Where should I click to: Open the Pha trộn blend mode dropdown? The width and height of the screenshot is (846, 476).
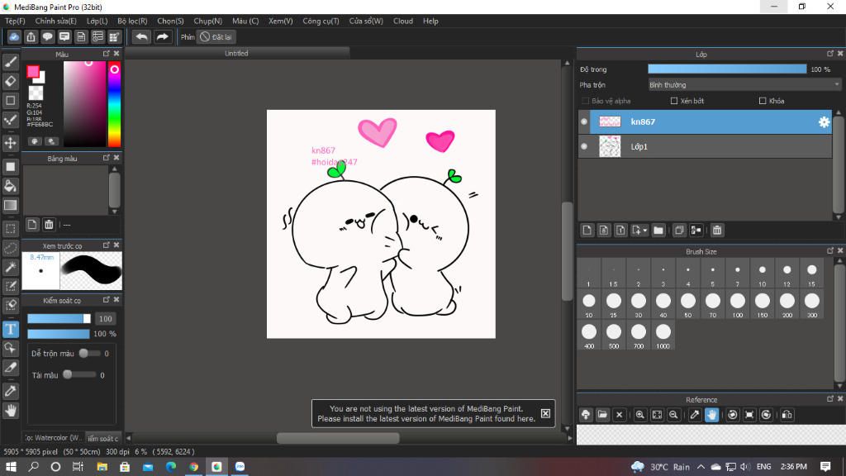[744, 84]
